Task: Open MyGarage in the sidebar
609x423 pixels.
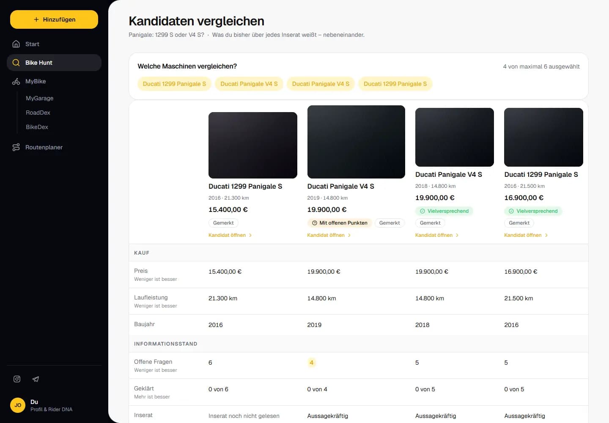Action: (x=40, y=98)
